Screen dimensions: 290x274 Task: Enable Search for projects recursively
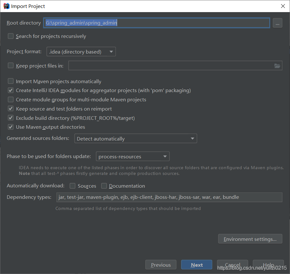11,36
